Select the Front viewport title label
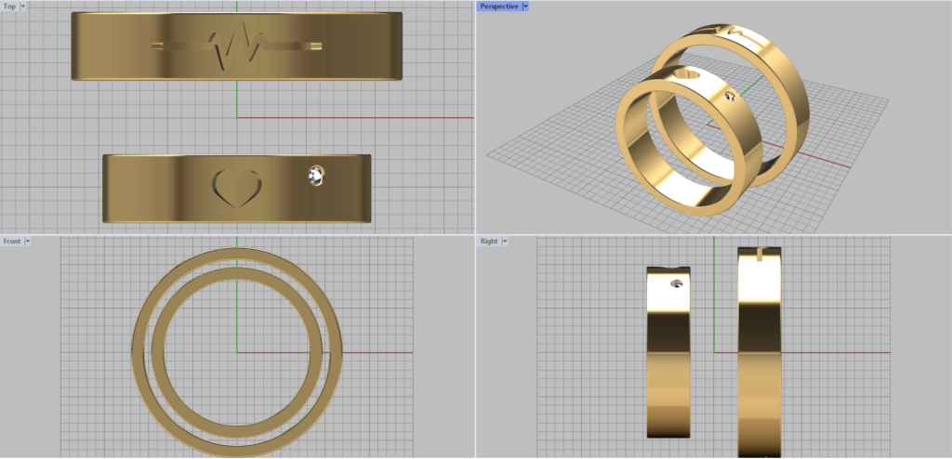The width and height of the screenshot is (952, 459). pyautogui.click(x=12, y=241)
